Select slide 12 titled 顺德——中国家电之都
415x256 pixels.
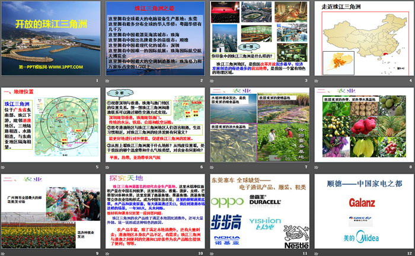click(364, 211)
